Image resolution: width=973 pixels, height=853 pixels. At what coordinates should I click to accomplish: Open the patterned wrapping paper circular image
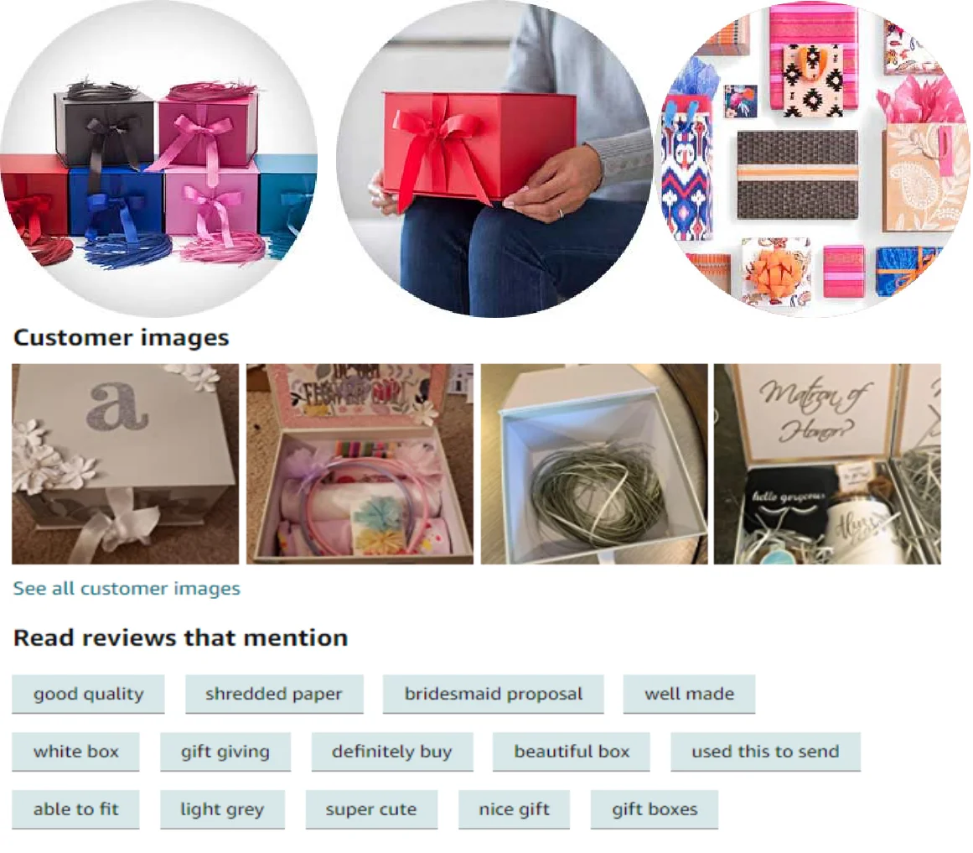pos(814,159)
